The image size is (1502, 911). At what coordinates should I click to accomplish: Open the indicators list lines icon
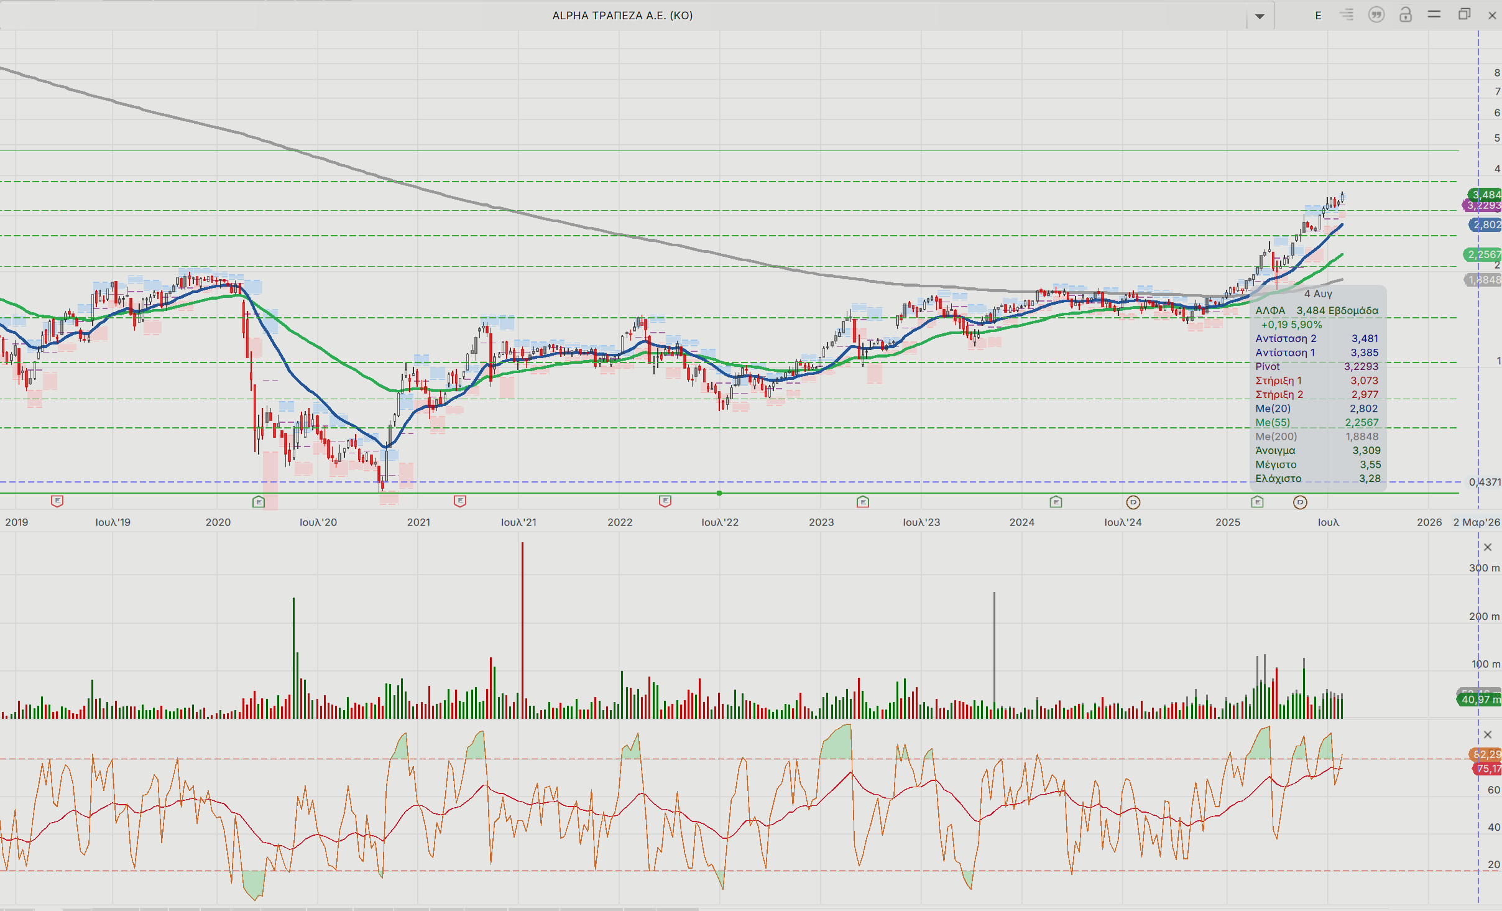[x=1347, y=15]
